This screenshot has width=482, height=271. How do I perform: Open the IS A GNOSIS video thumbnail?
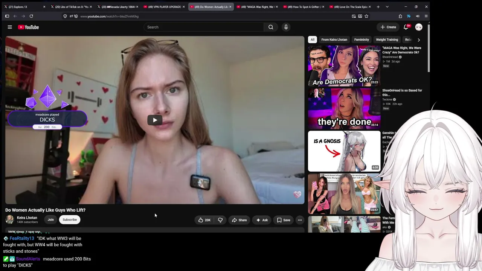point(344,151)
